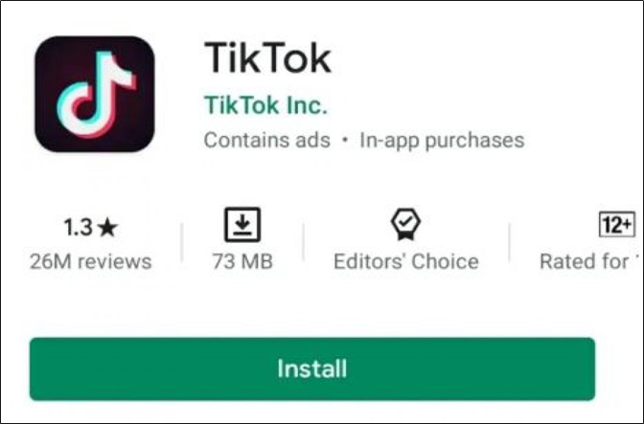Open the TikTok Inc. developer page
This screenshot has width=644, height=424.
pos(265,104)
